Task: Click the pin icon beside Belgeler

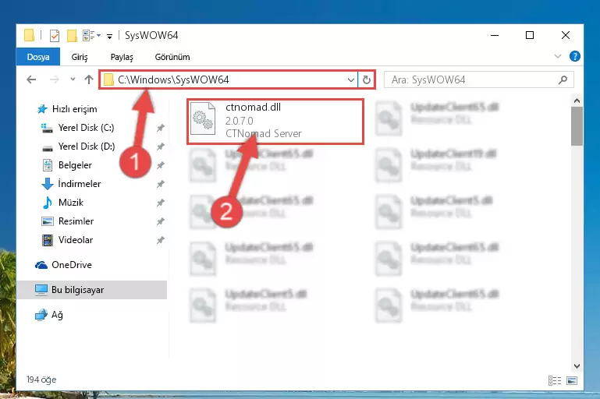Action: tap(160, 165)
